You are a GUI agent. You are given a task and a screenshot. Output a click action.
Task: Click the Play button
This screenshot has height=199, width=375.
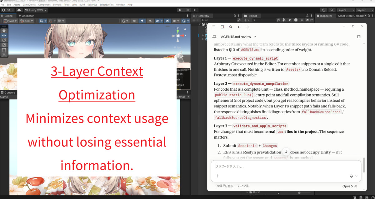(x=180, y=10)
